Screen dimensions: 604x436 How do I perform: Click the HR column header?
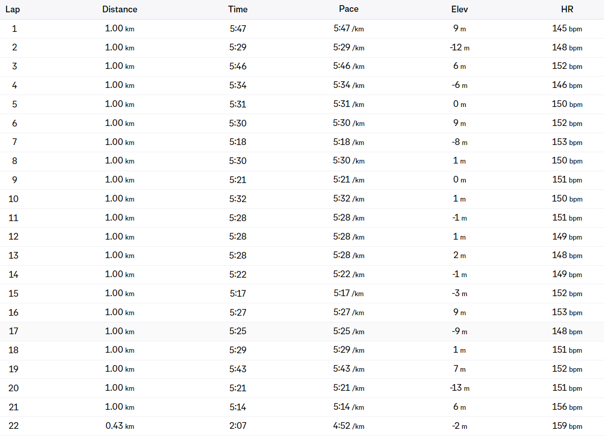pyautogui.click(x=567, y=9)
